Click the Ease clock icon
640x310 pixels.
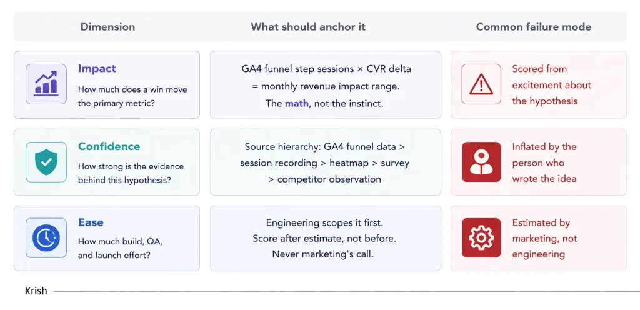pyautogui.click(x=46, y=237)
